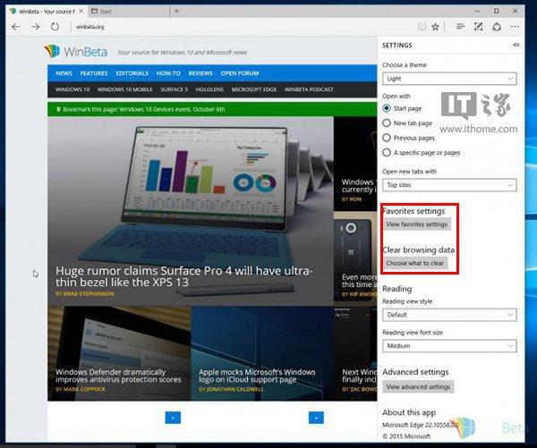Open the Open new tabs with dropdown

tap(449, 185)
